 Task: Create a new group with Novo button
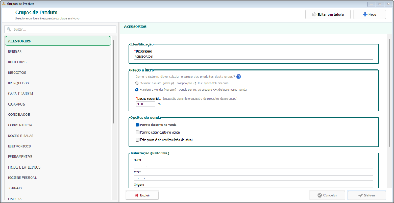(x=369, y=15)
